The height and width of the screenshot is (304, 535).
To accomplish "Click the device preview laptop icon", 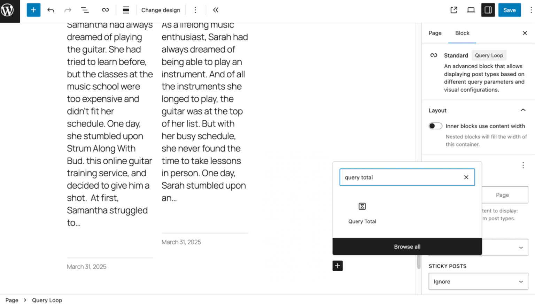I will click(x=471, y=10).
